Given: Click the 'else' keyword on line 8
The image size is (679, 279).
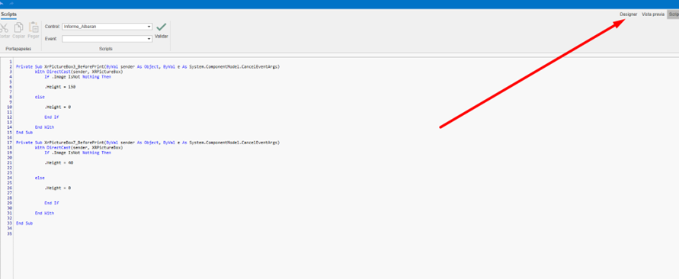Looking at the screenshot, I should pyautogui.click(x=40, y=97).
